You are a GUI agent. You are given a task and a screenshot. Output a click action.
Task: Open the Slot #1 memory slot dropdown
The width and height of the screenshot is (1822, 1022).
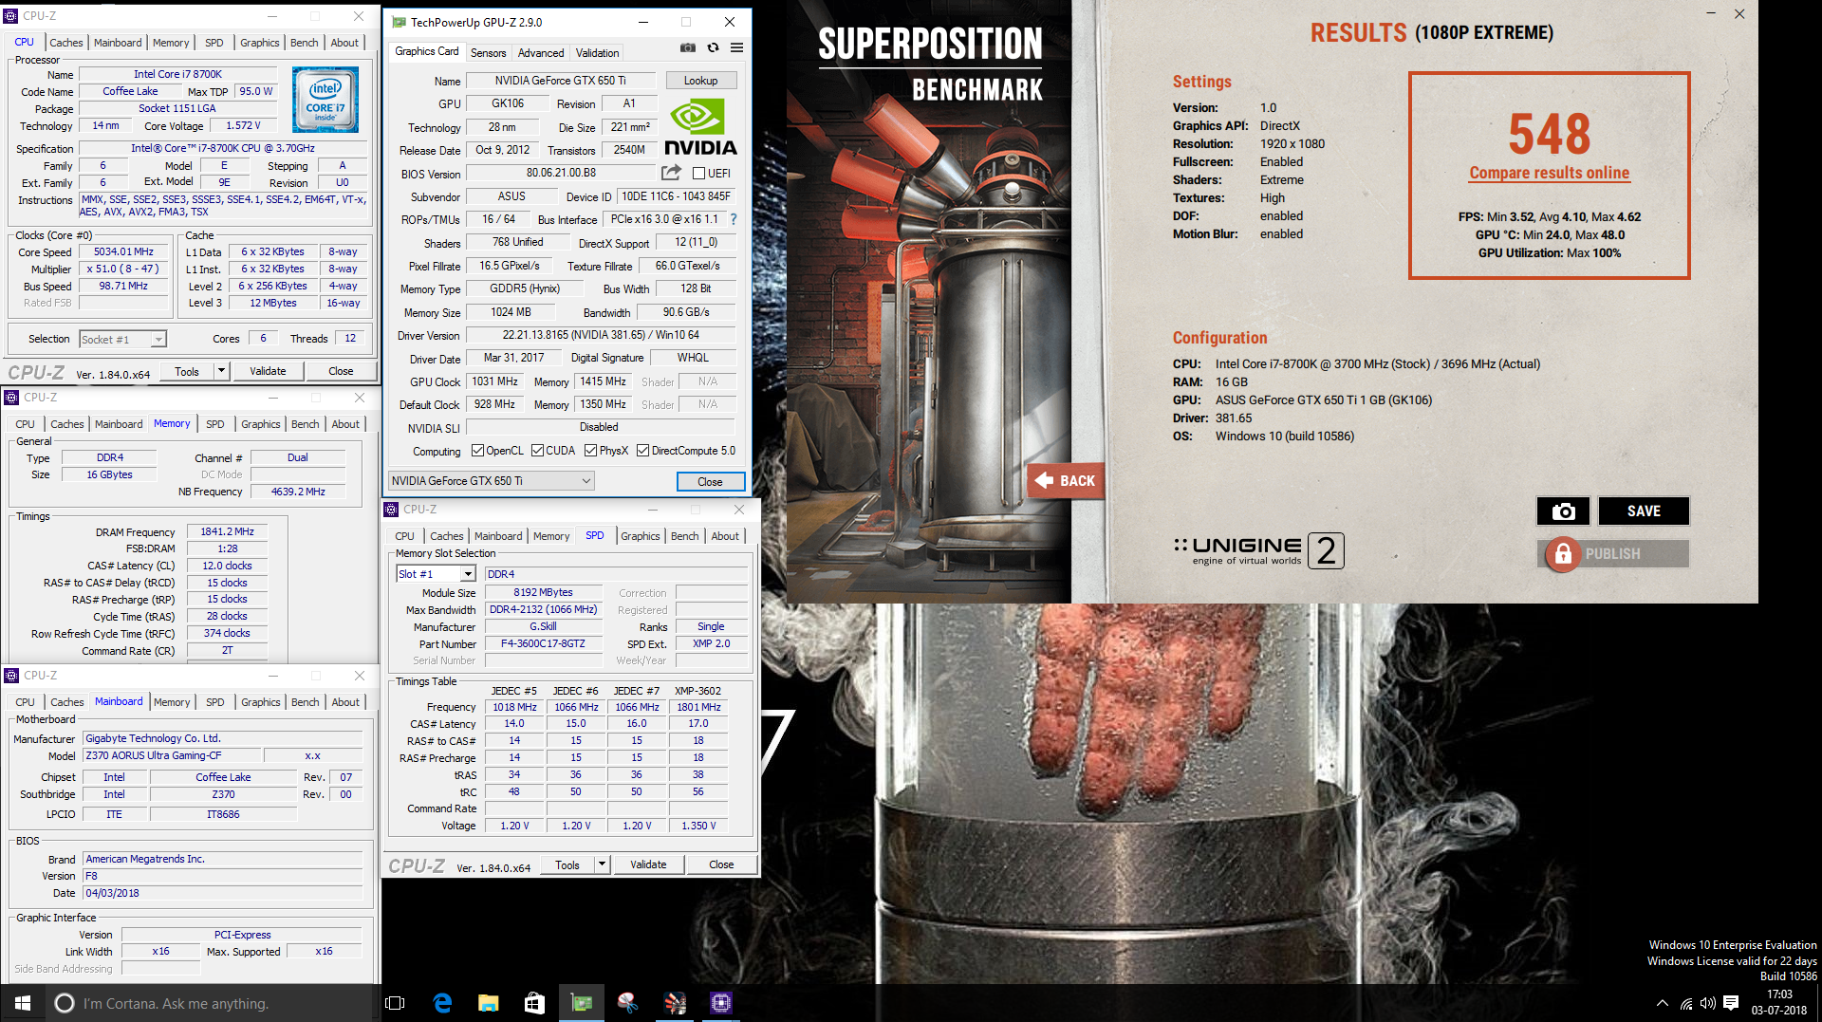click(468, 574)
